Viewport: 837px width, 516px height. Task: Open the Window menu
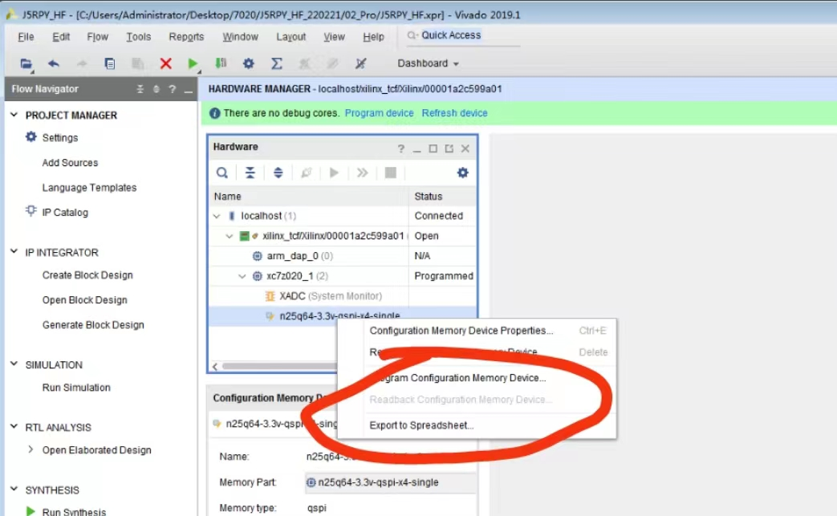pos(240,37)
